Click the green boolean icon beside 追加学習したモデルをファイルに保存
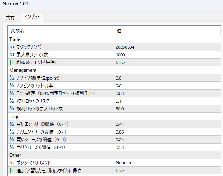The width and height of the screenshot is (223, 176). [x=12, y=170]
